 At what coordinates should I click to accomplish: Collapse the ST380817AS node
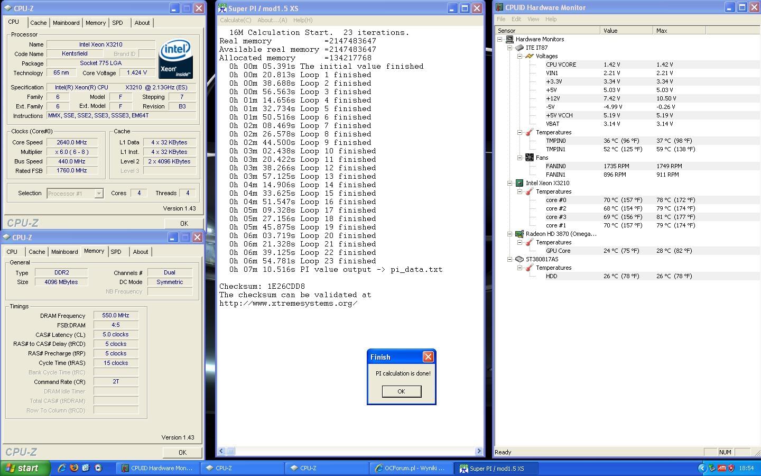click(x=509, y=259)
